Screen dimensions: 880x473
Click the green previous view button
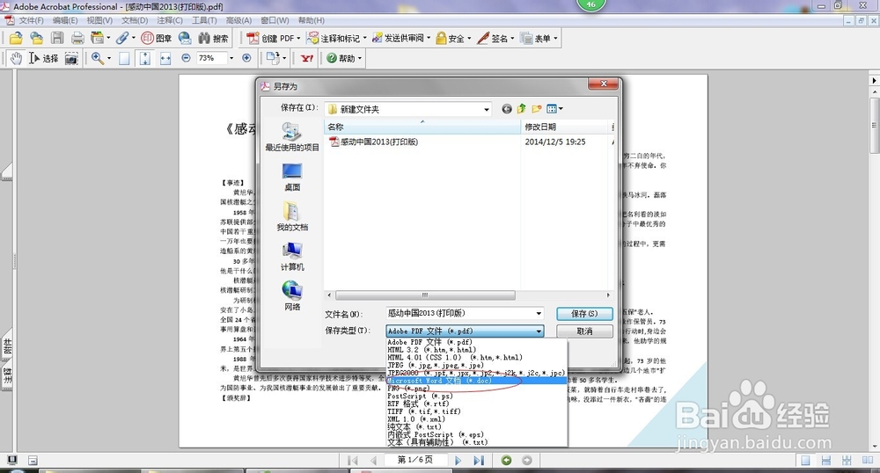(506, 460)
